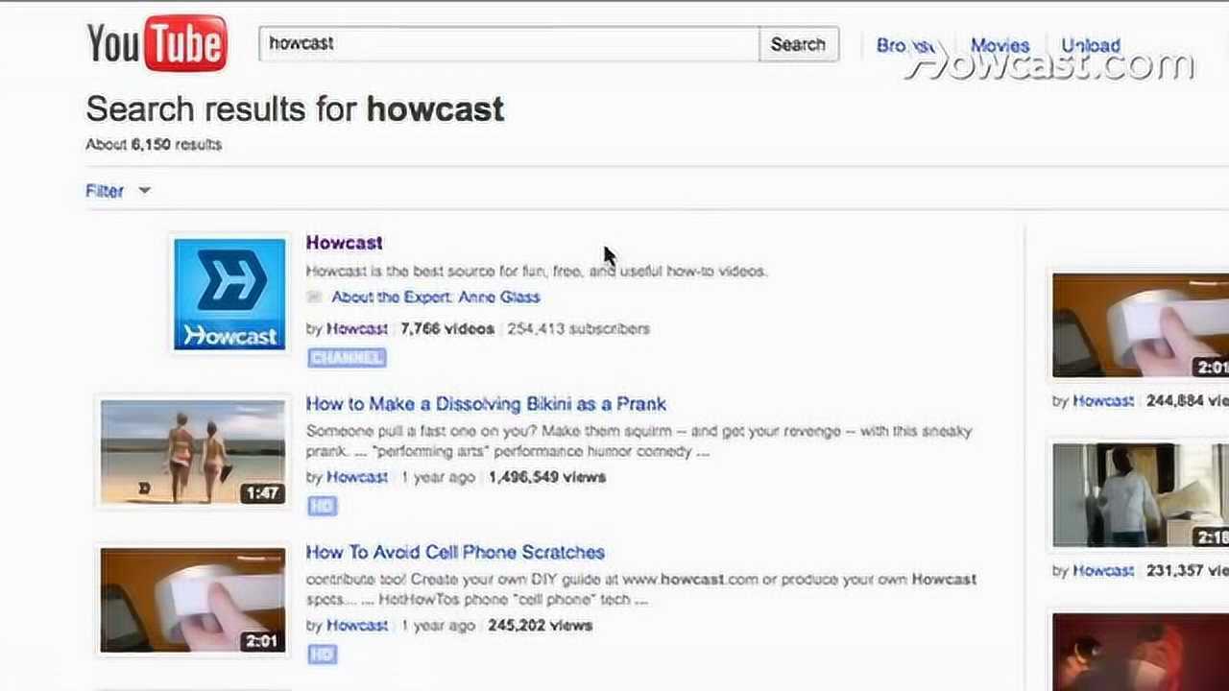Image resolution: width=1229 pixels, height=691 pixels.
Task: Open About the Expert: Anne Glass link
Action: [436, 298]
